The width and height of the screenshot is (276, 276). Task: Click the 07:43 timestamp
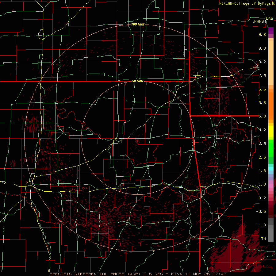coord(220,274)
